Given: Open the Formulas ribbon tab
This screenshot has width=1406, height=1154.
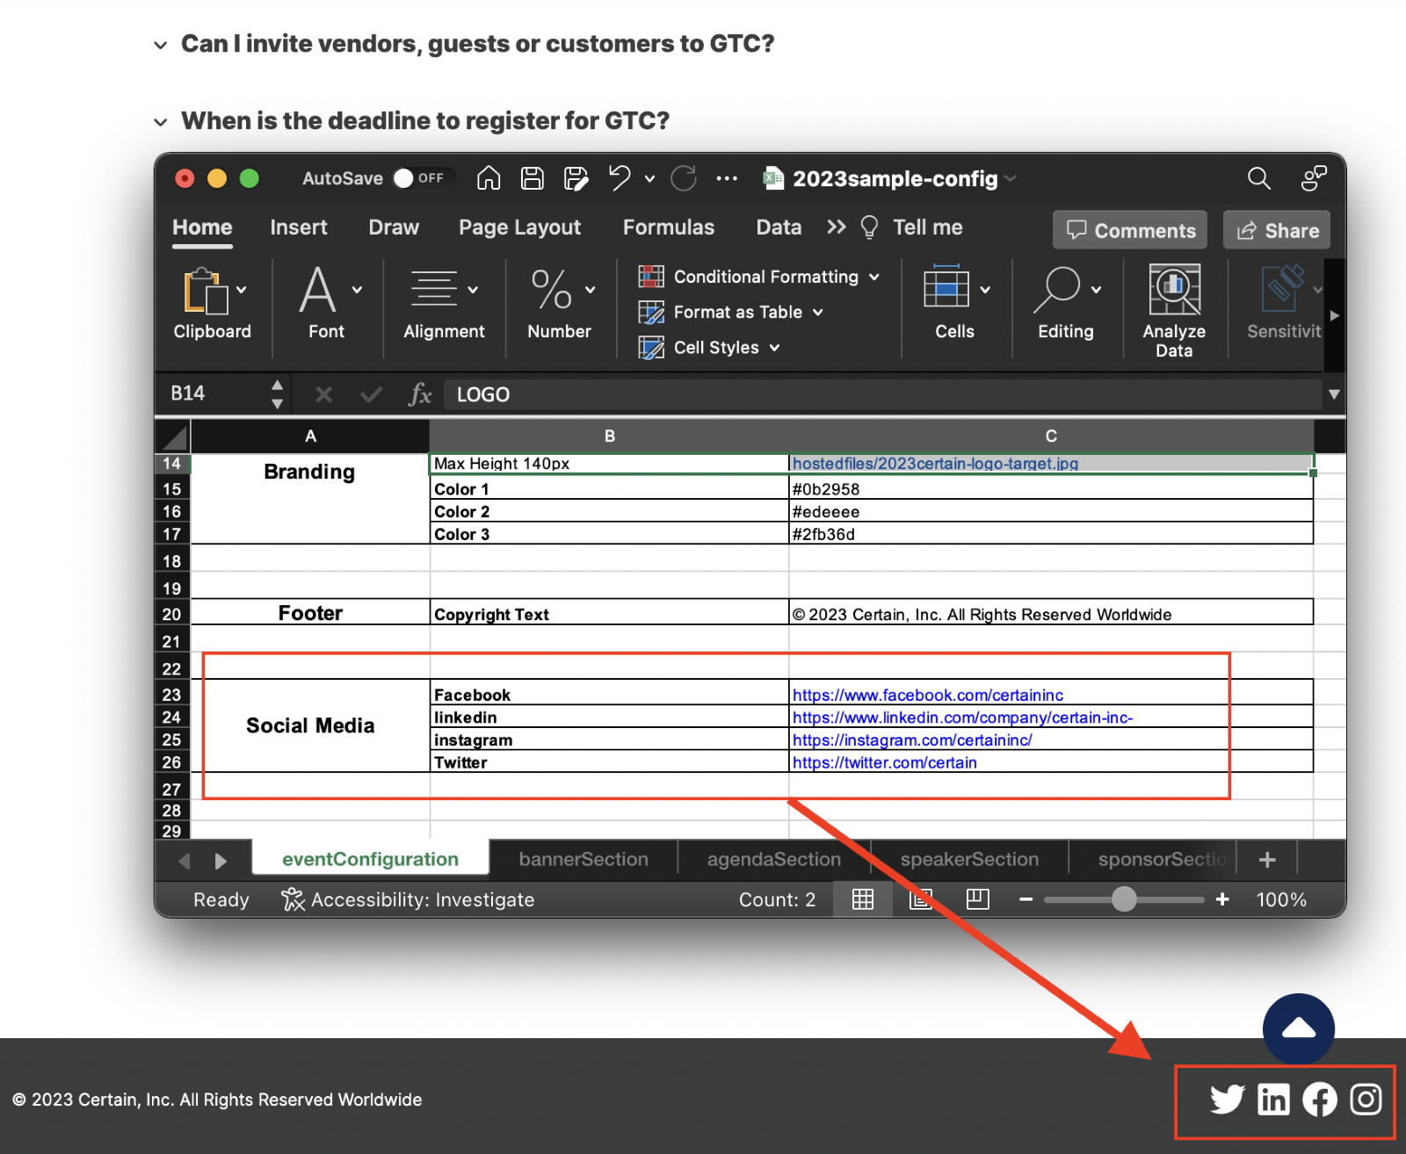Looking at the screenshot, I should click(x=669, y=227).
